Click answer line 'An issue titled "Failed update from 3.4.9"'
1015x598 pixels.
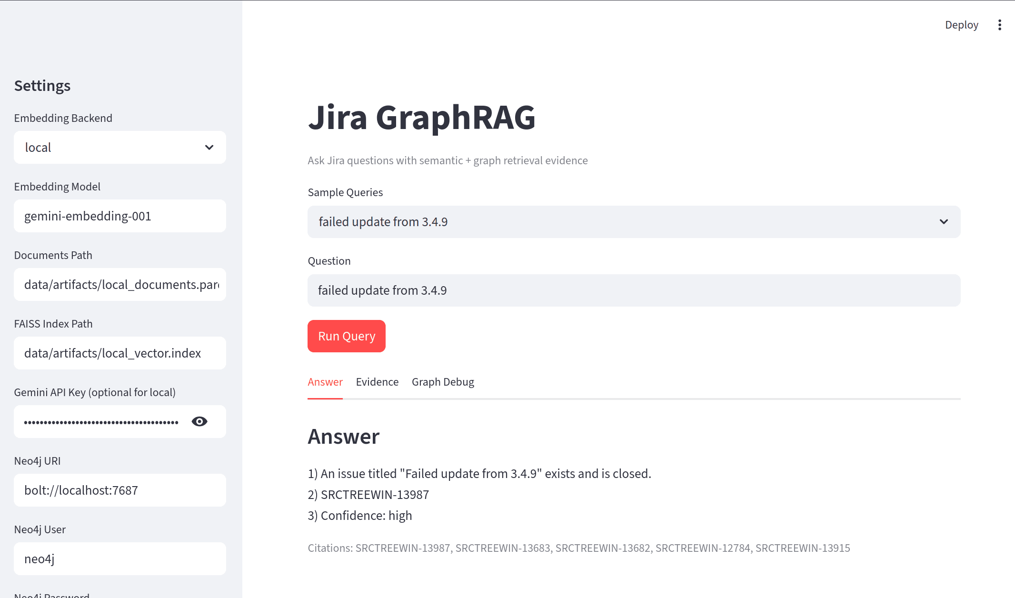[x=479, y=474]
